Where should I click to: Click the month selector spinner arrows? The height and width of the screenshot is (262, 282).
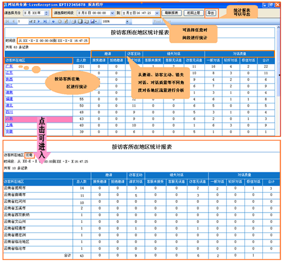point(46,13)
